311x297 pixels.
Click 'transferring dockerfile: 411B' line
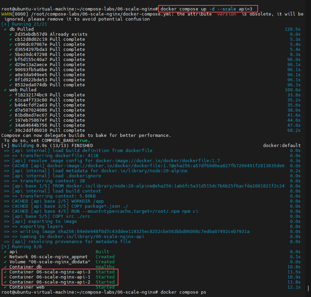(59, 156)
